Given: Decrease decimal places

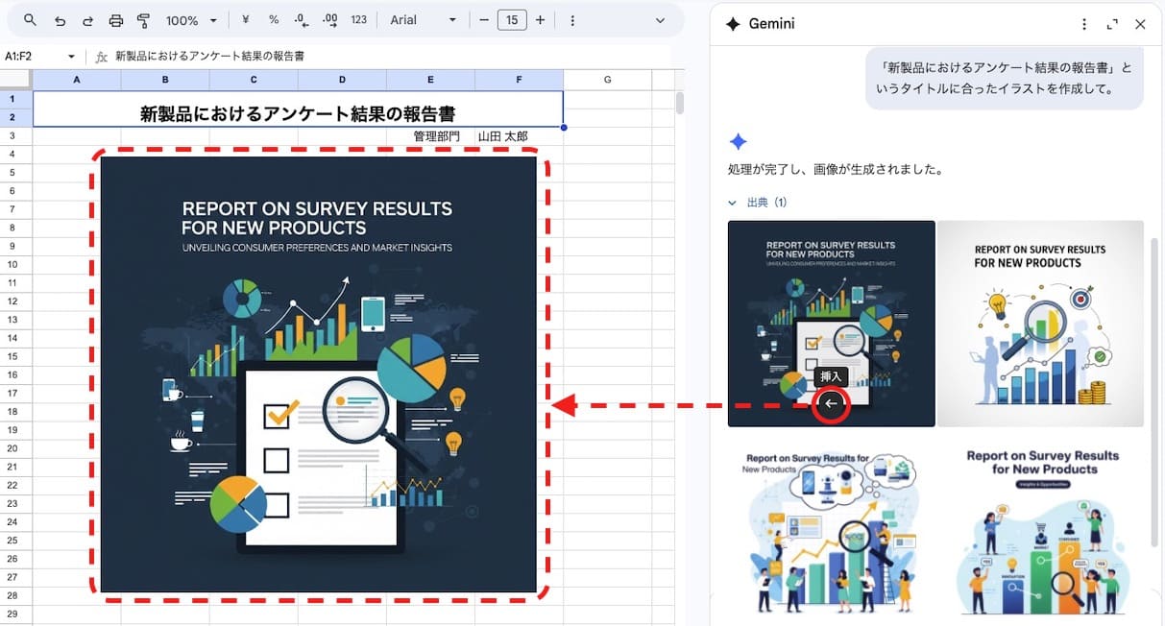Looking at the screenshot, I should [x=302, y=20].
